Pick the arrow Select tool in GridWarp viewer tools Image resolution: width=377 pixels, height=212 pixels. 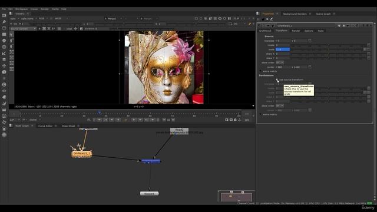coord(12,35)
